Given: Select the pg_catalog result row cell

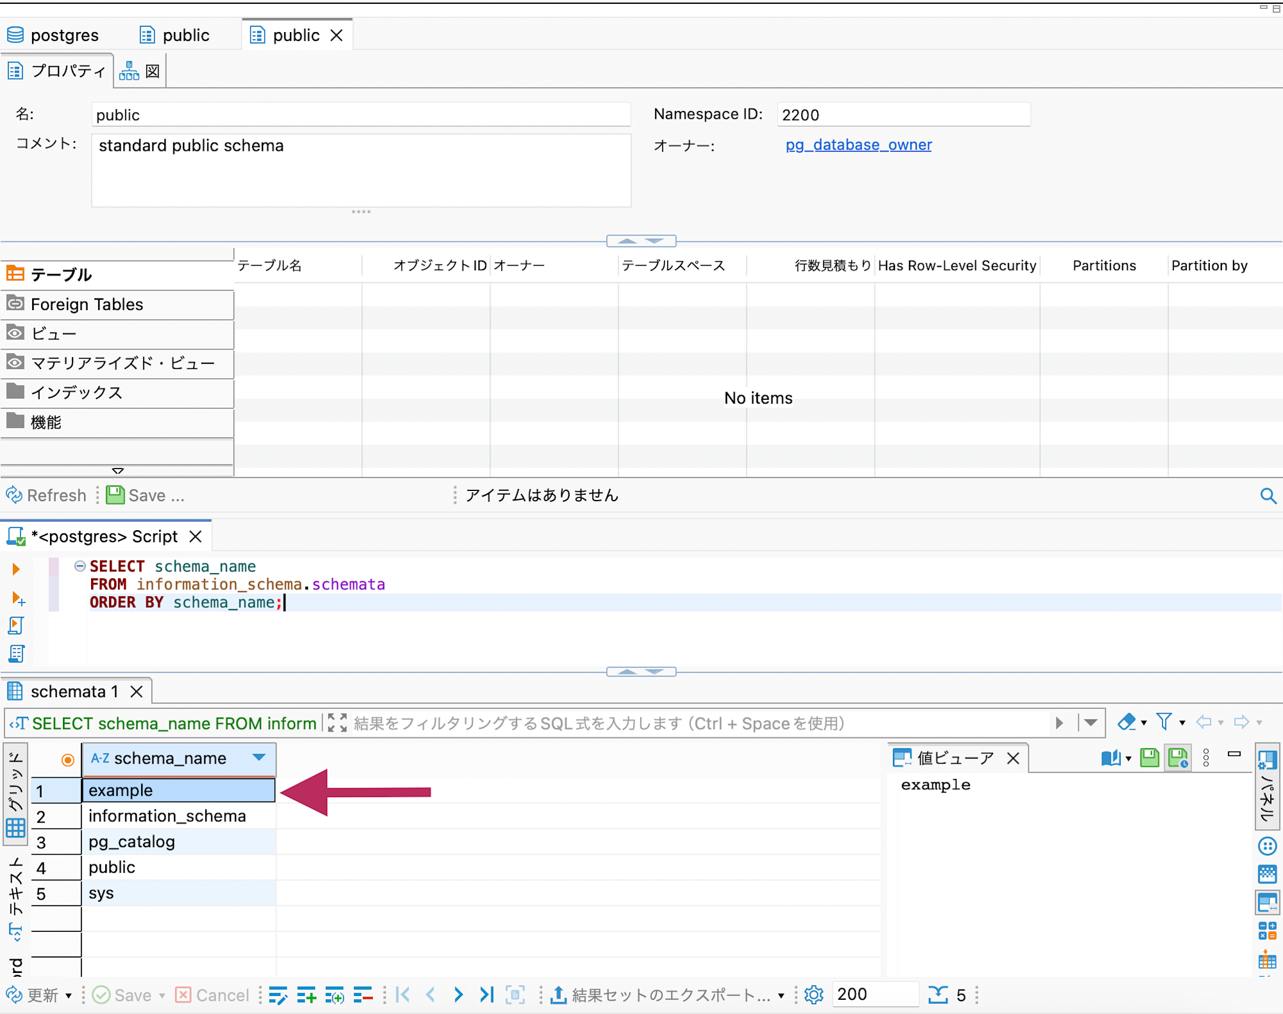Looking at the screenshot, I should click(178, 841).
